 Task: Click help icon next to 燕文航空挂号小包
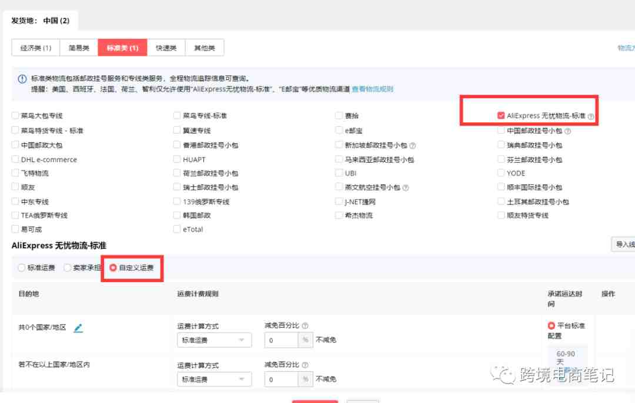406,188
